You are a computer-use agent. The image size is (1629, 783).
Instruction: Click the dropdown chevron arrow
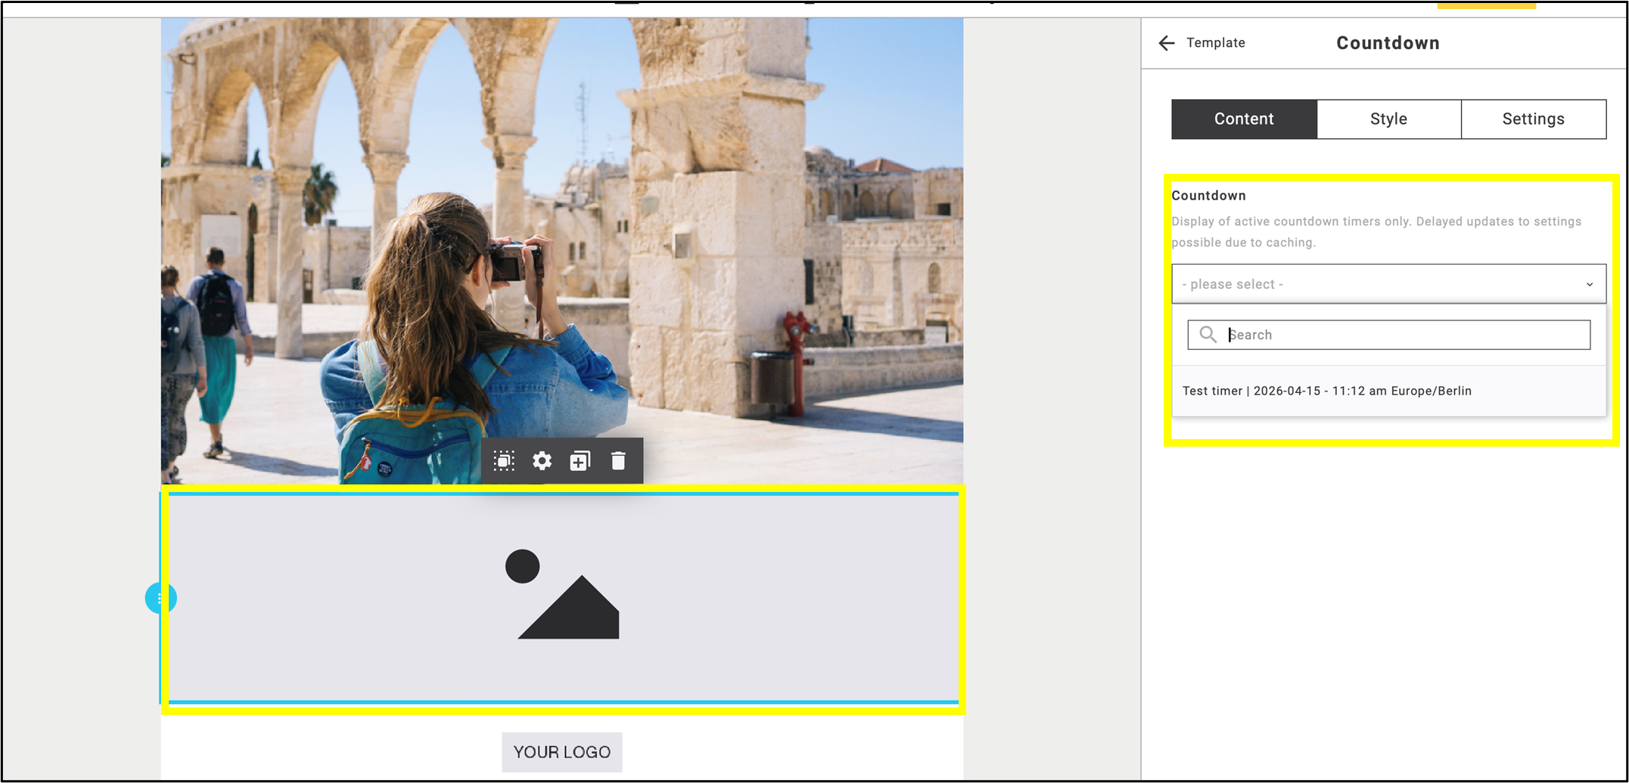pos(1589,285)
